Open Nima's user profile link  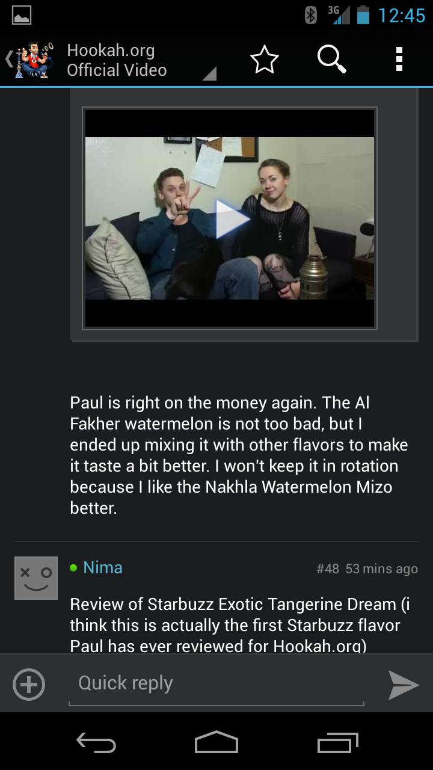coord(103,567)
